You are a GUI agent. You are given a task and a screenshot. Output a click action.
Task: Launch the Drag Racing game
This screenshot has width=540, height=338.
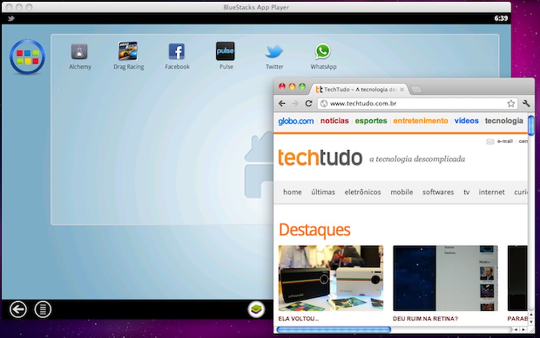tap(128, 52)
